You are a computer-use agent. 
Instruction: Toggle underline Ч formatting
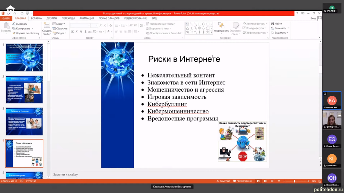tap(81, 32)
